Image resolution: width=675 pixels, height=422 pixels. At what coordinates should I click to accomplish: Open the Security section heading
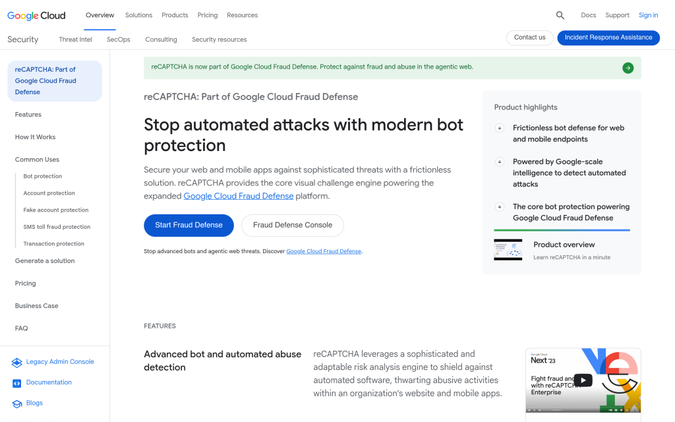(23, 39)
